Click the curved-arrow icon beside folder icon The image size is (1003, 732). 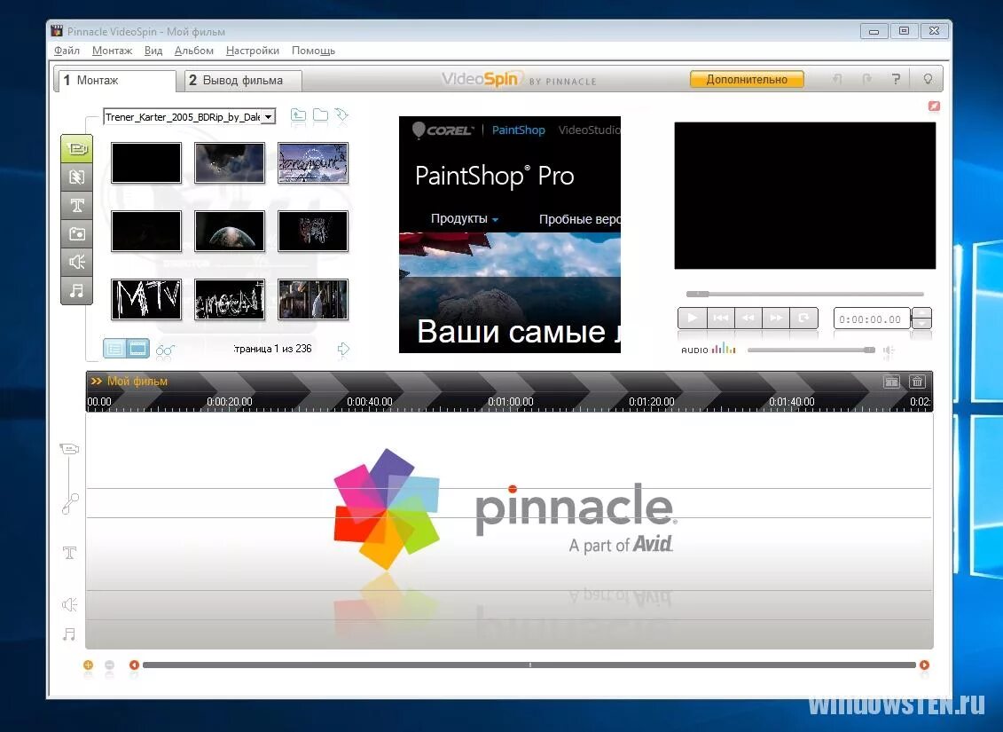click(x=342, y=115)
